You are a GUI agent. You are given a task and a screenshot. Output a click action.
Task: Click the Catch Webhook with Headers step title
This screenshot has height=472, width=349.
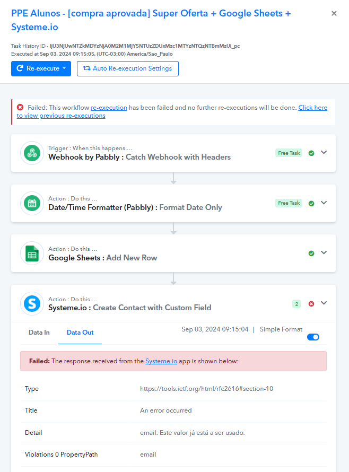tap(178, 157)
